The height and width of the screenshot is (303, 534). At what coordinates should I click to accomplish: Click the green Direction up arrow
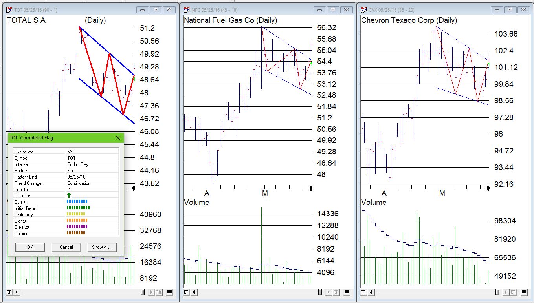coord(69,195)
